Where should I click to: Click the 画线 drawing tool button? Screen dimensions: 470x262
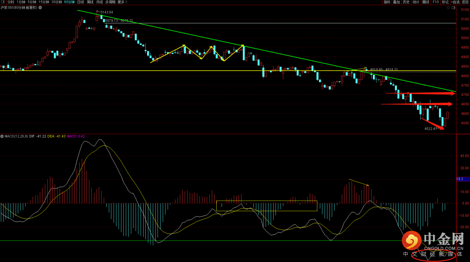coord(425,2)
